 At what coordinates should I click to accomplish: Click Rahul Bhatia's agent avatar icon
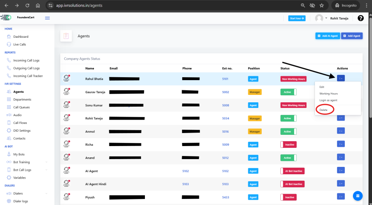pos(67,78)
